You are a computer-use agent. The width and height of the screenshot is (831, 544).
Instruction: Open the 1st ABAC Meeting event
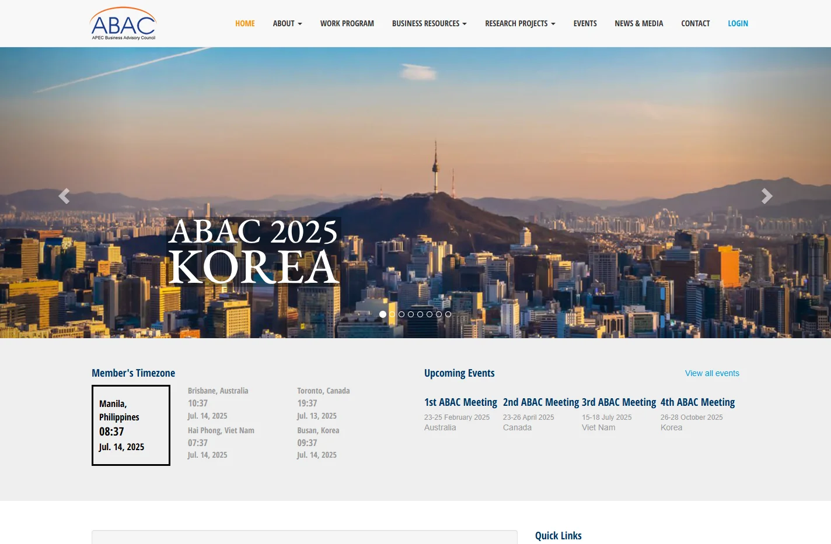(460, 402)
